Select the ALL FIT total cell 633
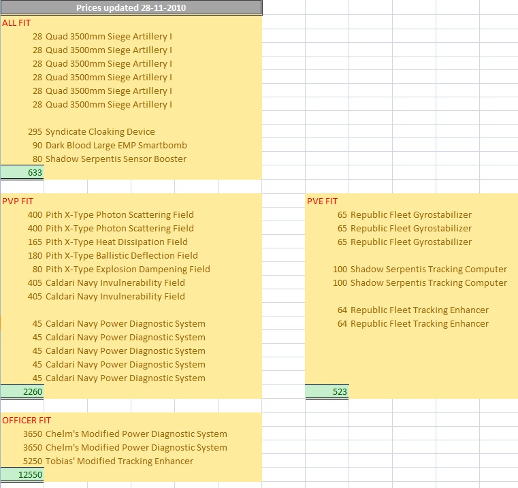Screen dimensions: 518x488 coord(22,172)
